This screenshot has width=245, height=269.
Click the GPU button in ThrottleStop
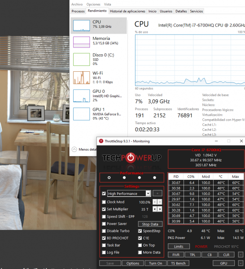tap(223, 263)
